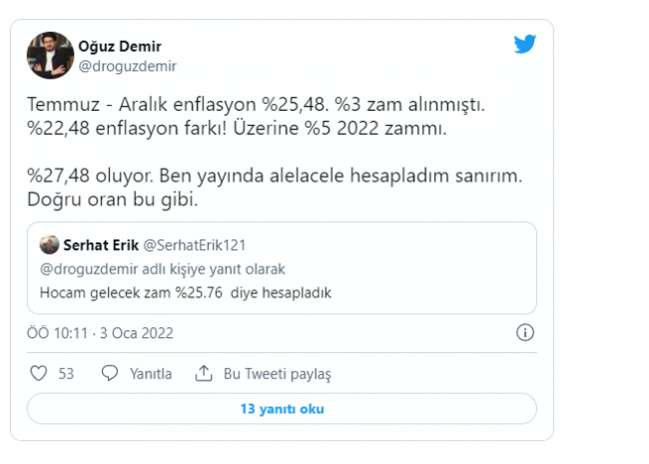Screen dimensions: 649x464
Task: Open the Oğuz Demir display name
Action: pos(118,46)
